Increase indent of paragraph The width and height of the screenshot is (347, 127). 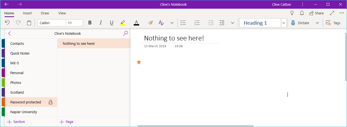tap(222, 23)
